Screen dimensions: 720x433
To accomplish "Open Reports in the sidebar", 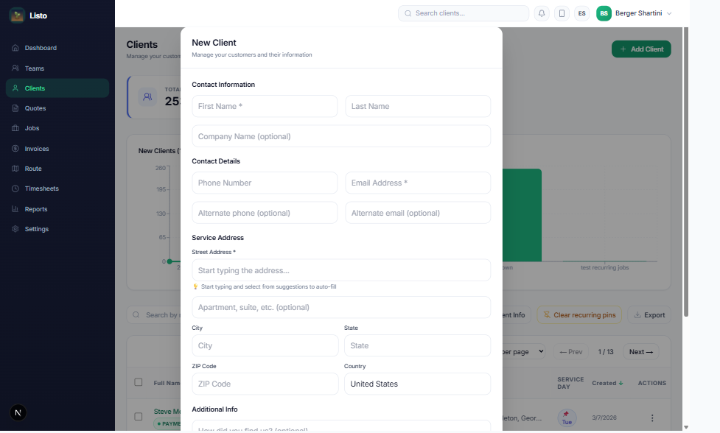I will pos(57,209).
